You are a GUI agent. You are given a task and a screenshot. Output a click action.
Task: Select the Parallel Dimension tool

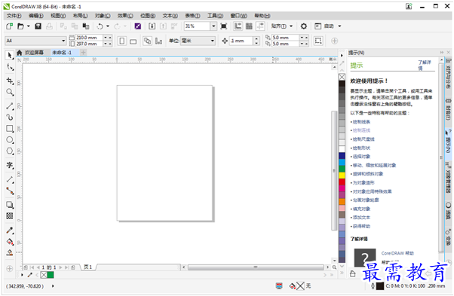click(10, 179)
